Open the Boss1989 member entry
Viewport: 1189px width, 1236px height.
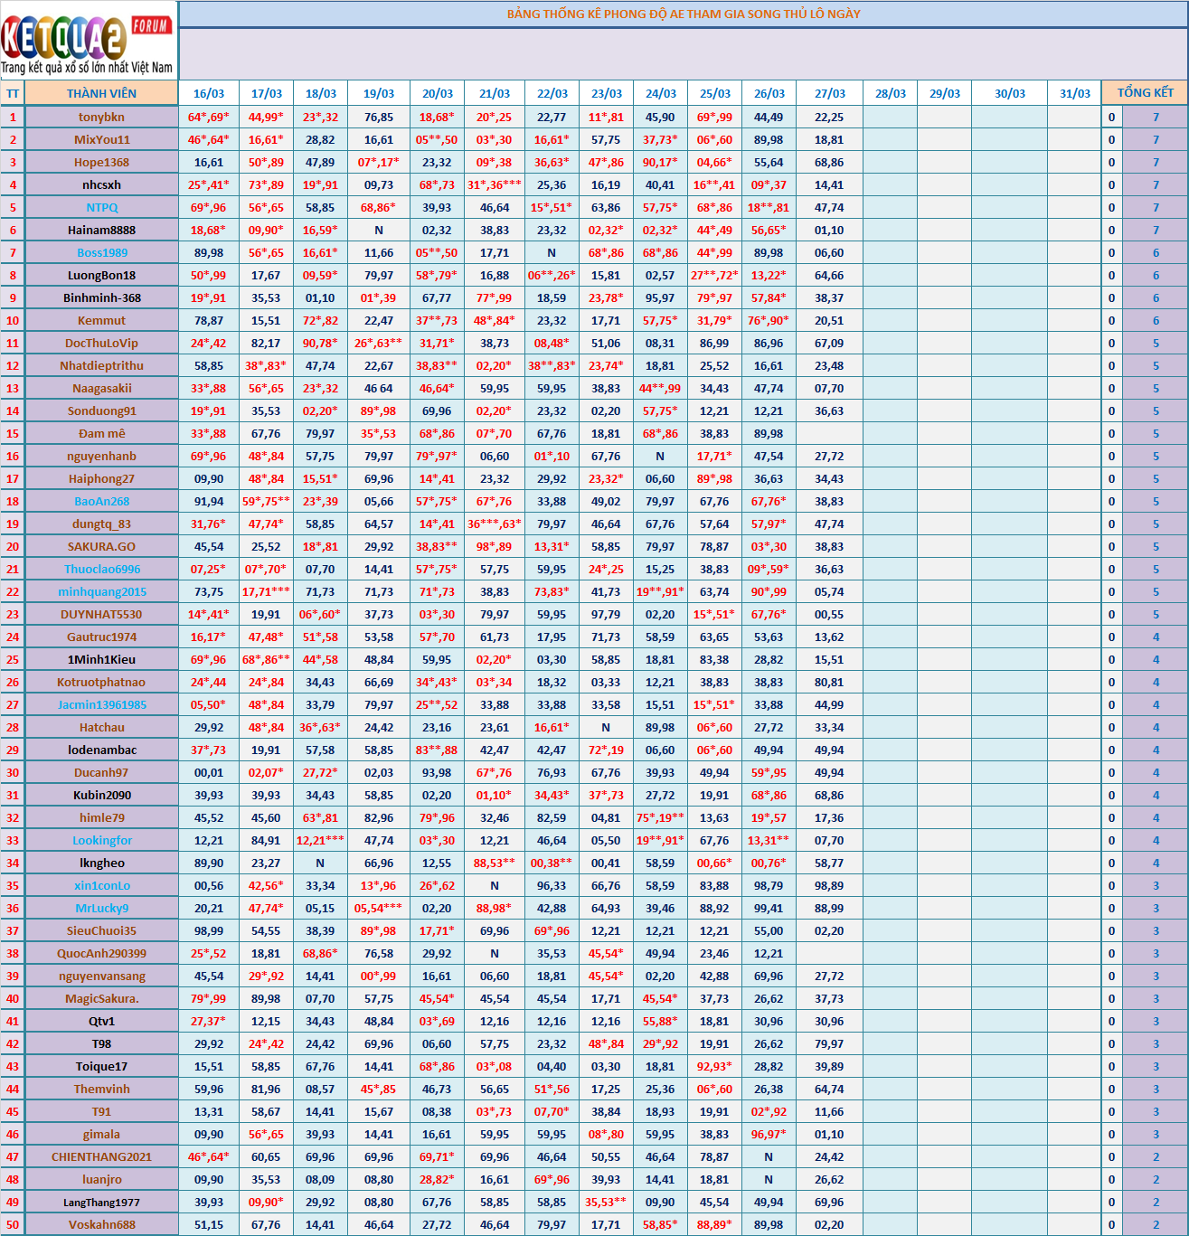(101, 252)
